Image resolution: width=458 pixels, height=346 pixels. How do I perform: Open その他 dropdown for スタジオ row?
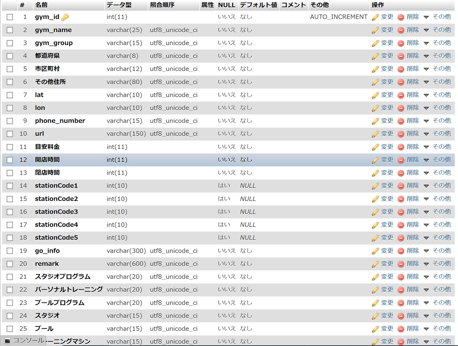point(437,316)
